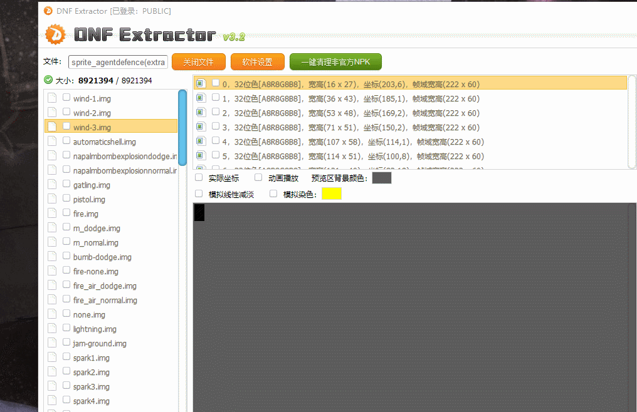Image resolution: width=637 pixels, height=412 pixels.
Task: Click title bar app icon
Action: [48, 11]
